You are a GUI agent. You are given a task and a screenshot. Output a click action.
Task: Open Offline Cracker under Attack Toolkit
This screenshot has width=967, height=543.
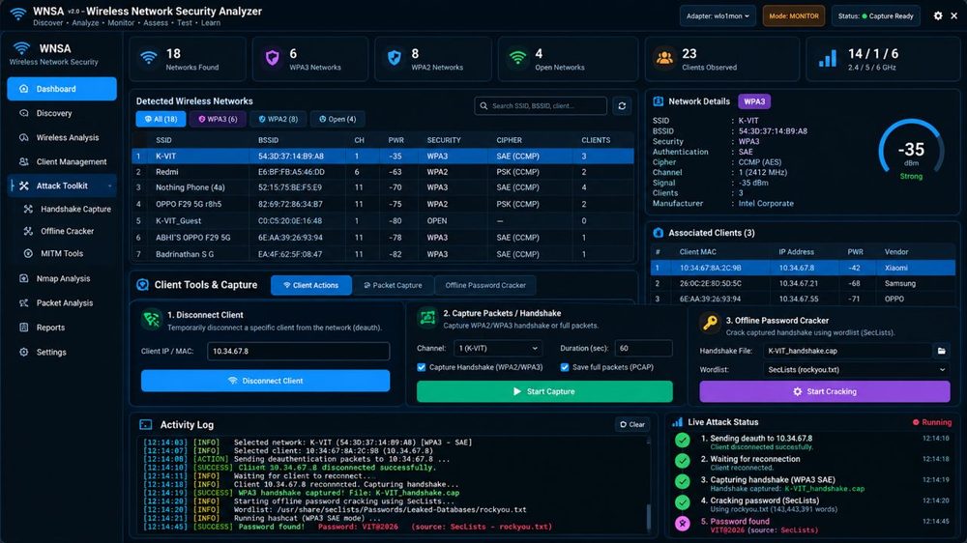[x=68, y=231]
